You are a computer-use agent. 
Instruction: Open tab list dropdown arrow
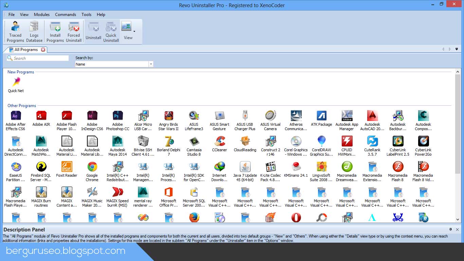pos(457,49)
